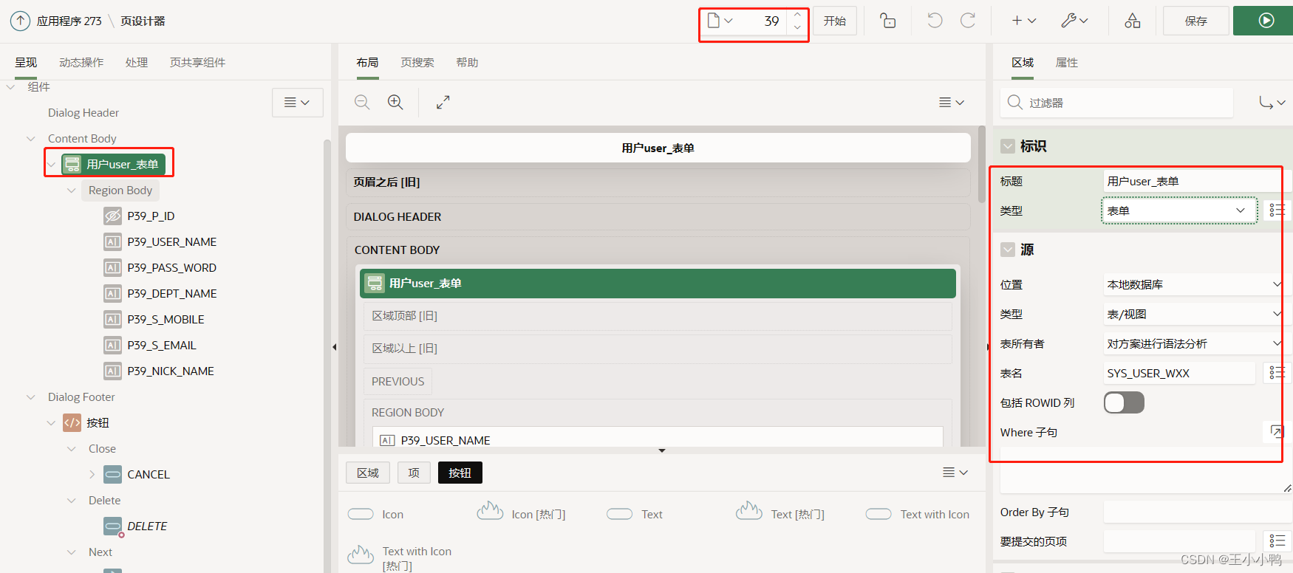This screenshot has width=1293, height=573.
Task: Pick the Icon [热门] button template
Action: tap(521, 512)
